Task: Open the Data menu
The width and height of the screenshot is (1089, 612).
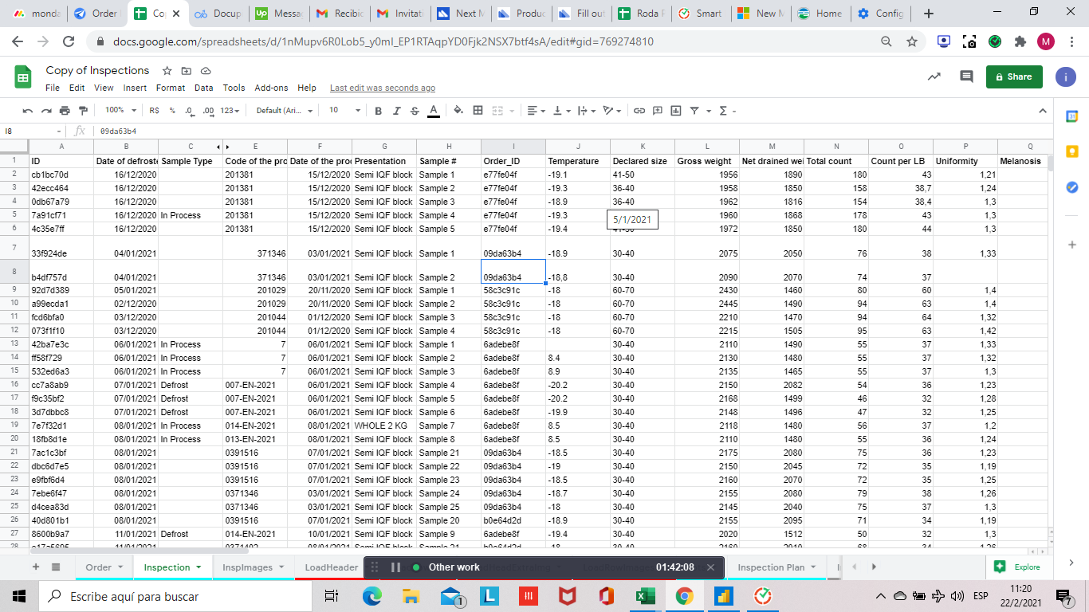Action: tap(204, 88)
